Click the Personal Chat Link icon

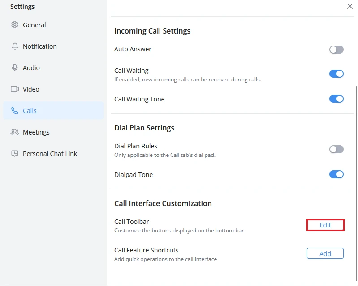tap(15, 153)
